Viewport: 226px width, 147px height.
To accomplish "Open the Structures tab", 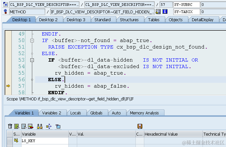I will coord(129,20).
